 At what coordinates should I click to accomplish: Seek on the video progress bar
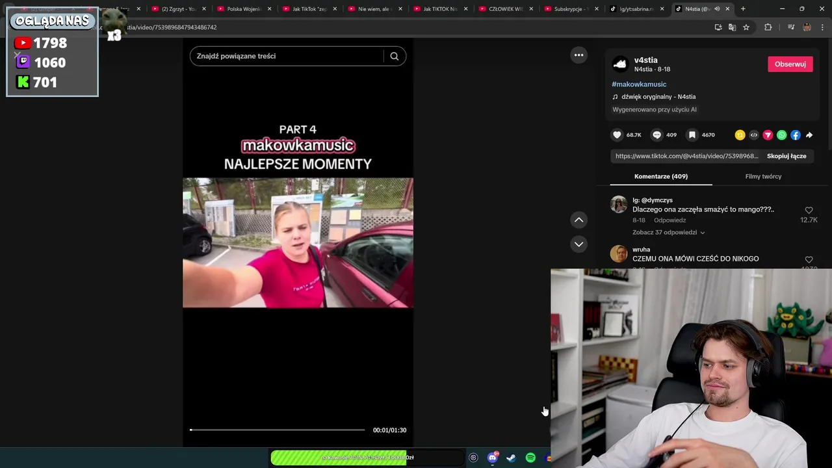click(278, 430)
